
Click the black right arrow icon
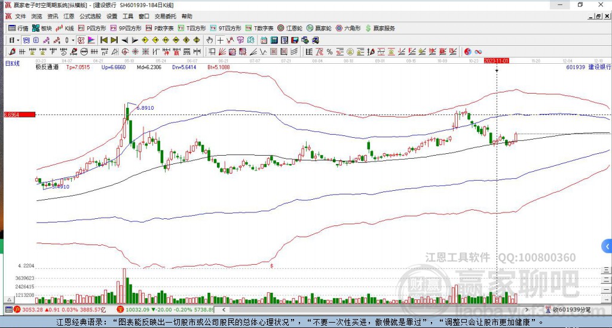click(134, 40)
